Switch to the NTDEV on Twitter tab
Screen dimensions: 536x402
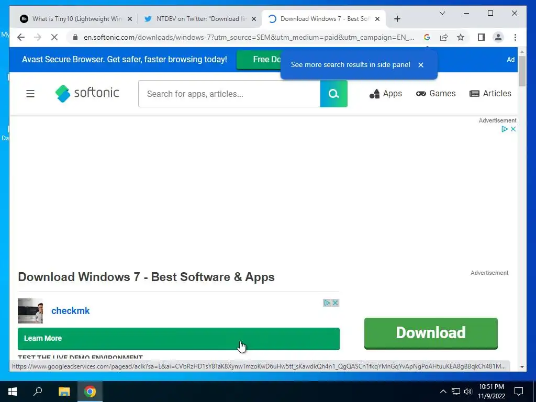click(200, 19)
